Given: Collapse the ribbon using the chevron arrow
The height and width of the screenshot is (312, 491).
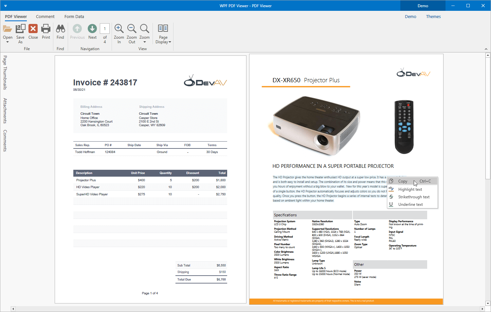Looking at the screenshot, I should pos(486,49).
